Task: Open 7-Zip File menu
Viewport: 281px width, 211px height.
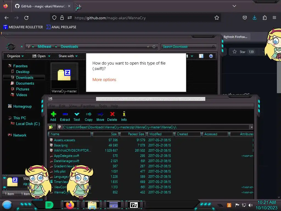Action: pos(52,106)
